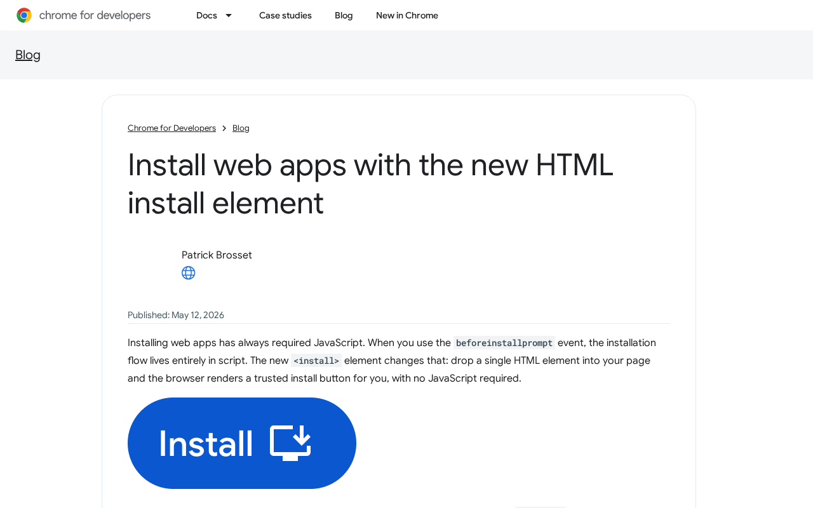Screen dimensions: 813x508
Task: Click the underlined Blog section heading link
Action: coord(28,55)
